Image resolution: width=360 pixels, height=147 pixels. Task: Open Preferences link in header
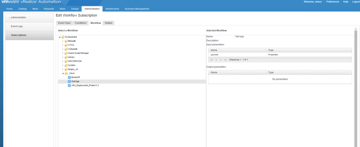[333, 2]
